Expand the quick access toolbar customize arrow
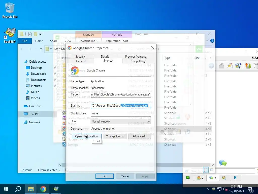The width and height of the screenshot is (258, 194). pyautogui.click(x=40, y=34)
